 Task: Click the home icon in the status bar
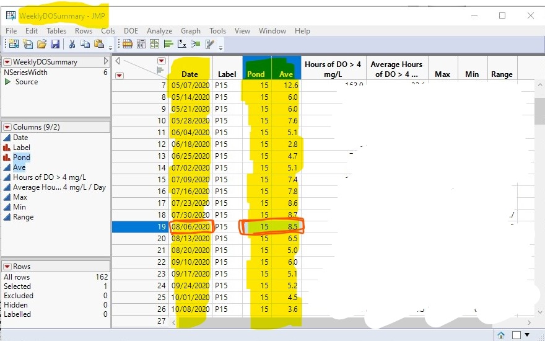(500, 335)
